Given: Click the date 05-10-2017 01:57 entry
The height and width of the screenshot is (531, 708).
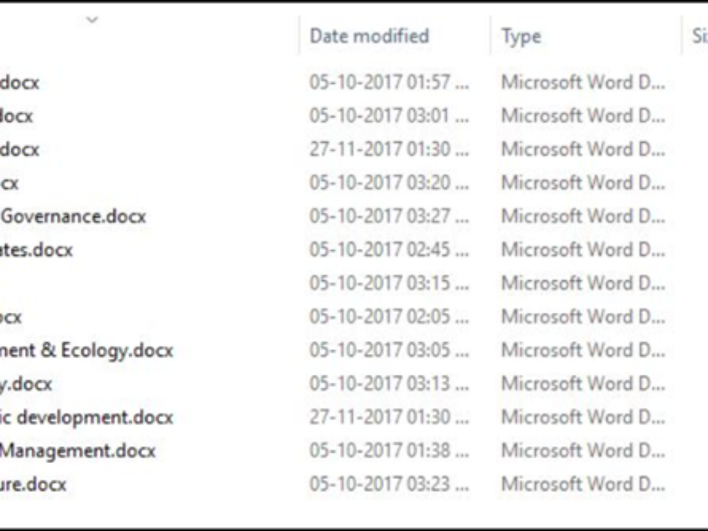Looking at the screenshot, I should (389, 82).
